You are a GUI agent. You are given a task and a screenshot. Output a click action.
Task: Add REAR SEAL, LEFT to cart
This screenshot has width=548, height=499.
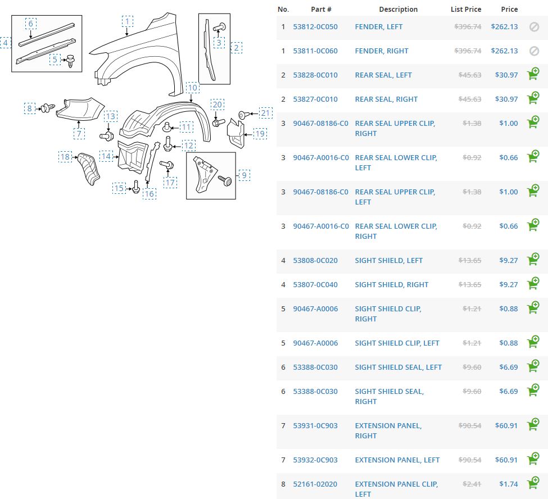tap(533, 75)
